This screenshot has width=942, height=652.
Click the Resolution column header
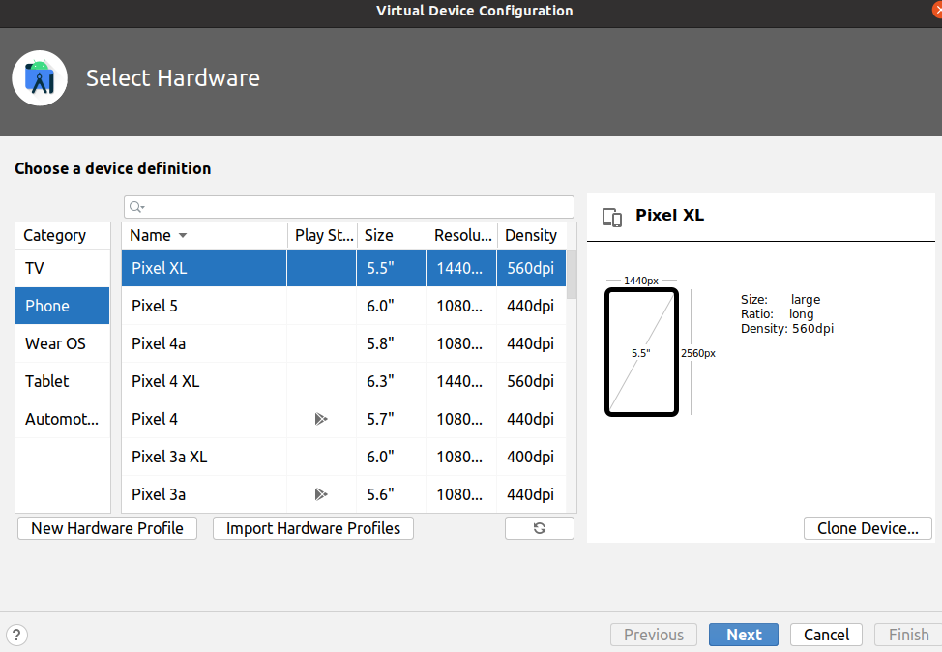(462, 236)
